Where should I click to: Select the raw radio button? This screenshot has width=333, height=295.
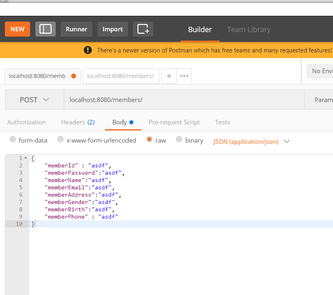point(149,139)
